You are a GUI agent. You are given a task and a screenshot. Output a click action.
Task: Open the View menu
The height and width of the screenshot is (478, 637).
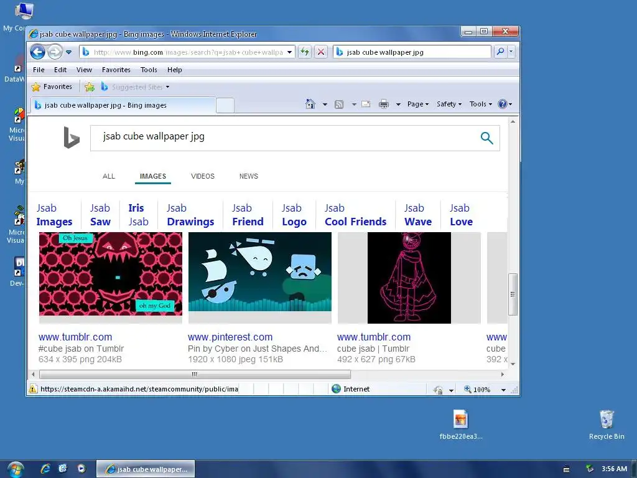coord(84,70)
